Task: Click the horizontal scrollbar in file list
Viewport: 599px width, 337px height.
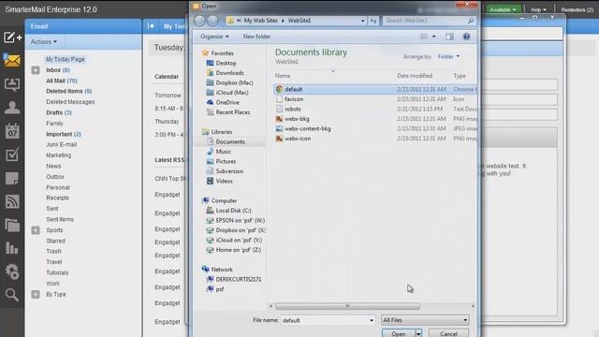Action: click(347, 306)
